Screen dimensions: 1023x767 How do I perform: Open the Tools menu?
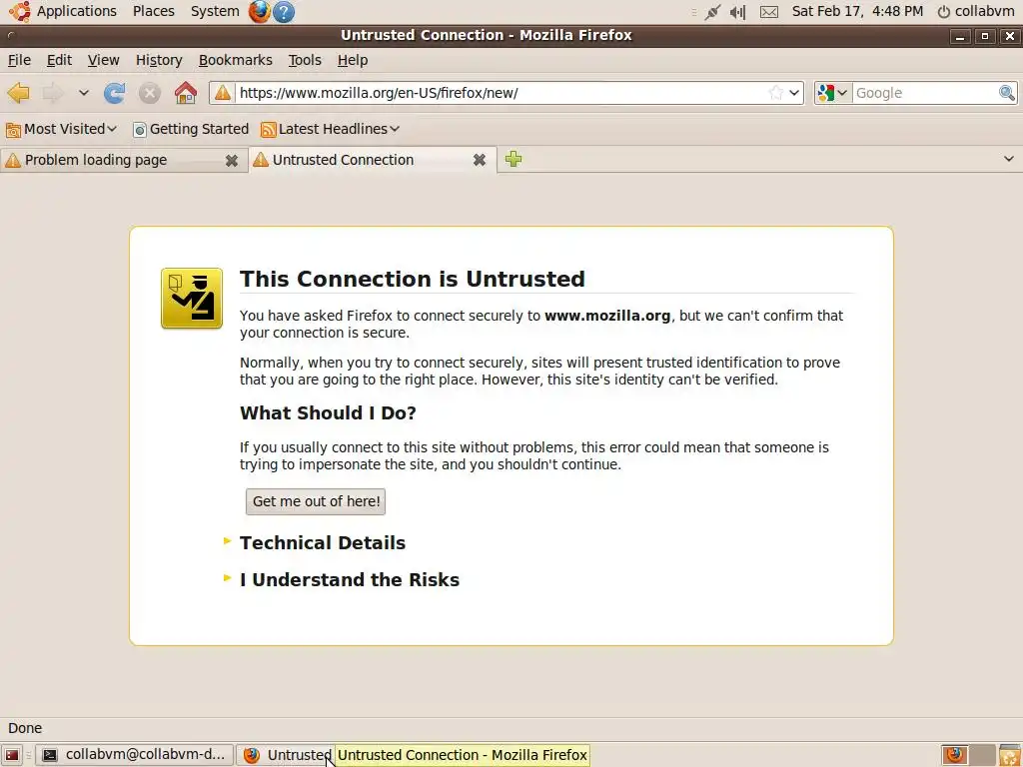point(305,60)
